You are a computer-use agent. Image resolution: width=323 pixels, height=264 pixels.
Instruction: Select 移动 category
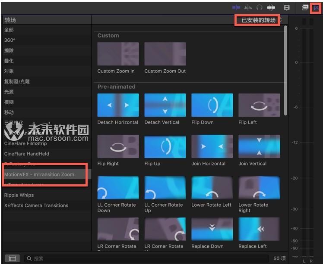(x=47, y=112)
